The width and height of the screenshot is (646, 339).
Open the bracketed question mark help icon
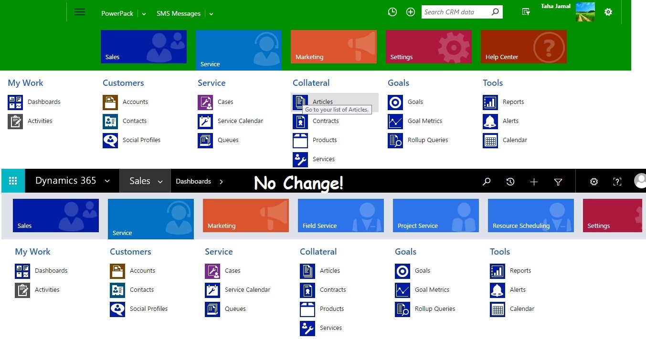(x=617, y=182)
